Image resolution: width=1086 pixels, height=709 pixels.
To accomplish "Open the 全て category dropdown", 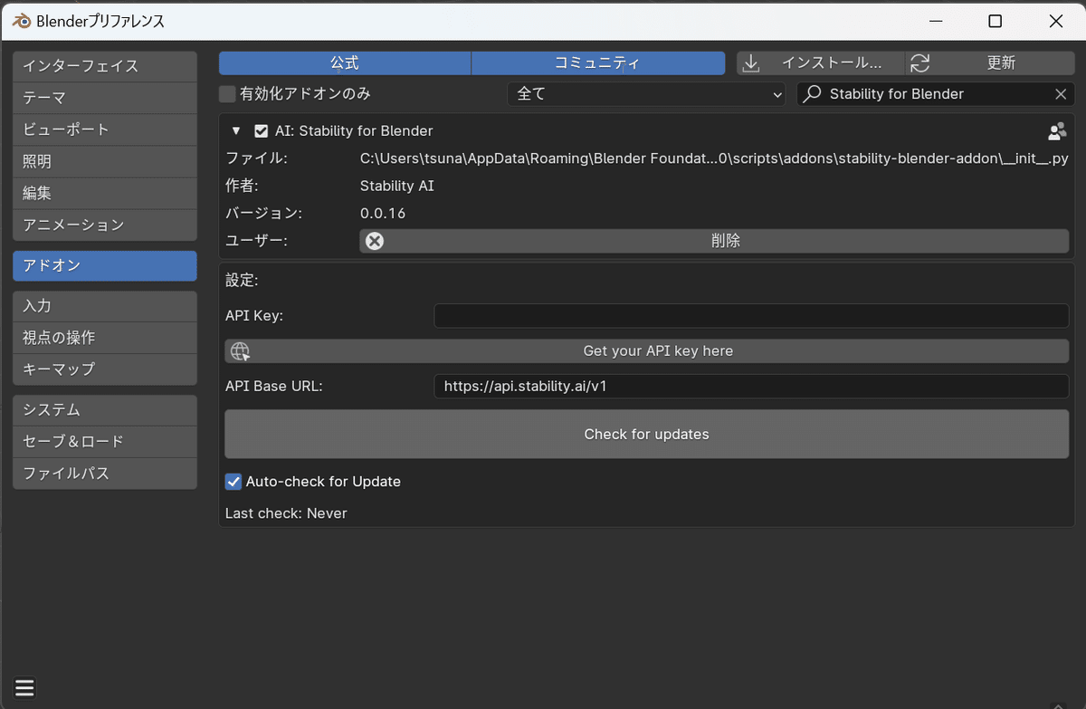I will (646, 94).
